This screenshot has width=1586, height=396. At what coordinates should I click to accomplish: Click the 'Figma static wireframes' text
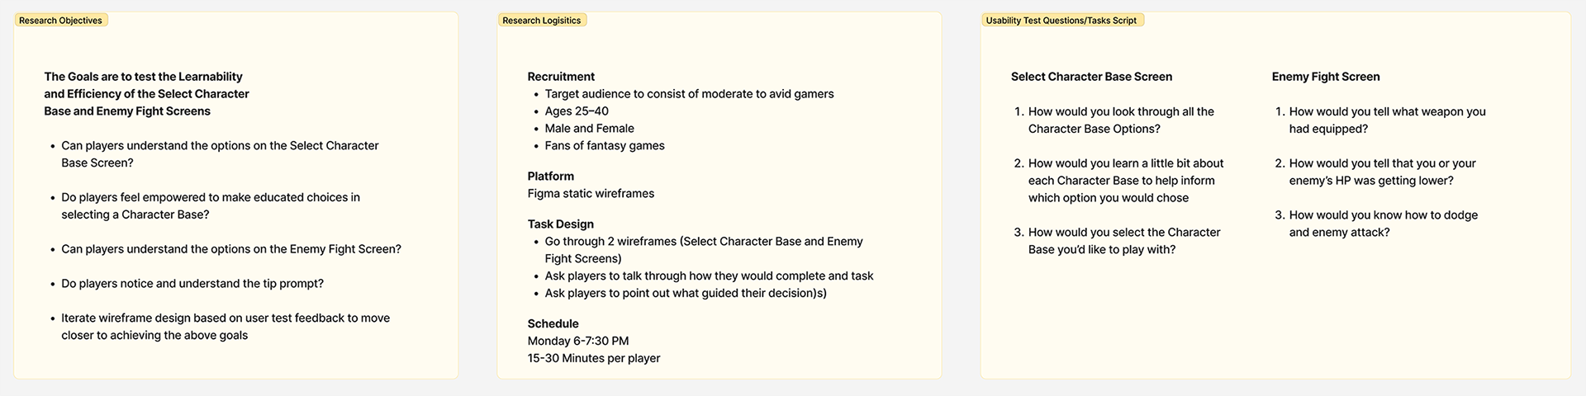pyautogui.click(x=591, y=194)
